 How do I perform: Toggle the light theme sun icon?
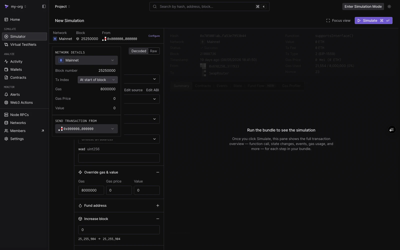point(389,6)
